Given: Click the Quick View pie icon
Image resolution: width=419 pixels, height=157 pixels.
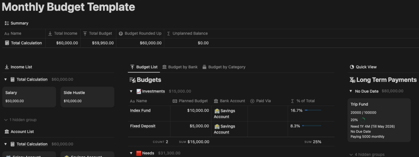Looking at the screenshot, I should [351, 67].
